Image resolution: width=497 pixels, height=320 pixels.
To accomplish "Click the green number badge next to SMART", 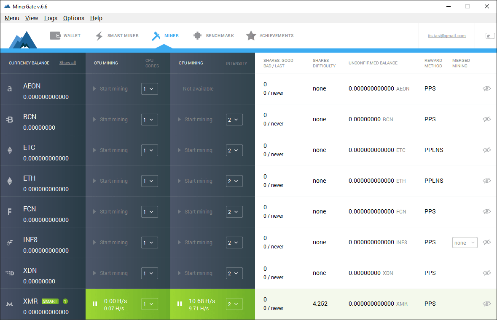I will pos(65,301).
